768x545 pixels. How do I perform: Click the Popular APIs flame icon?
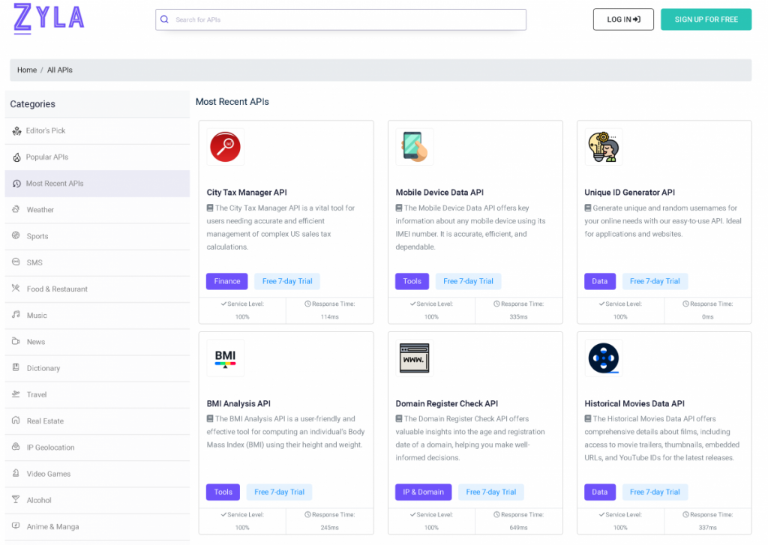[x=16, y=157]
